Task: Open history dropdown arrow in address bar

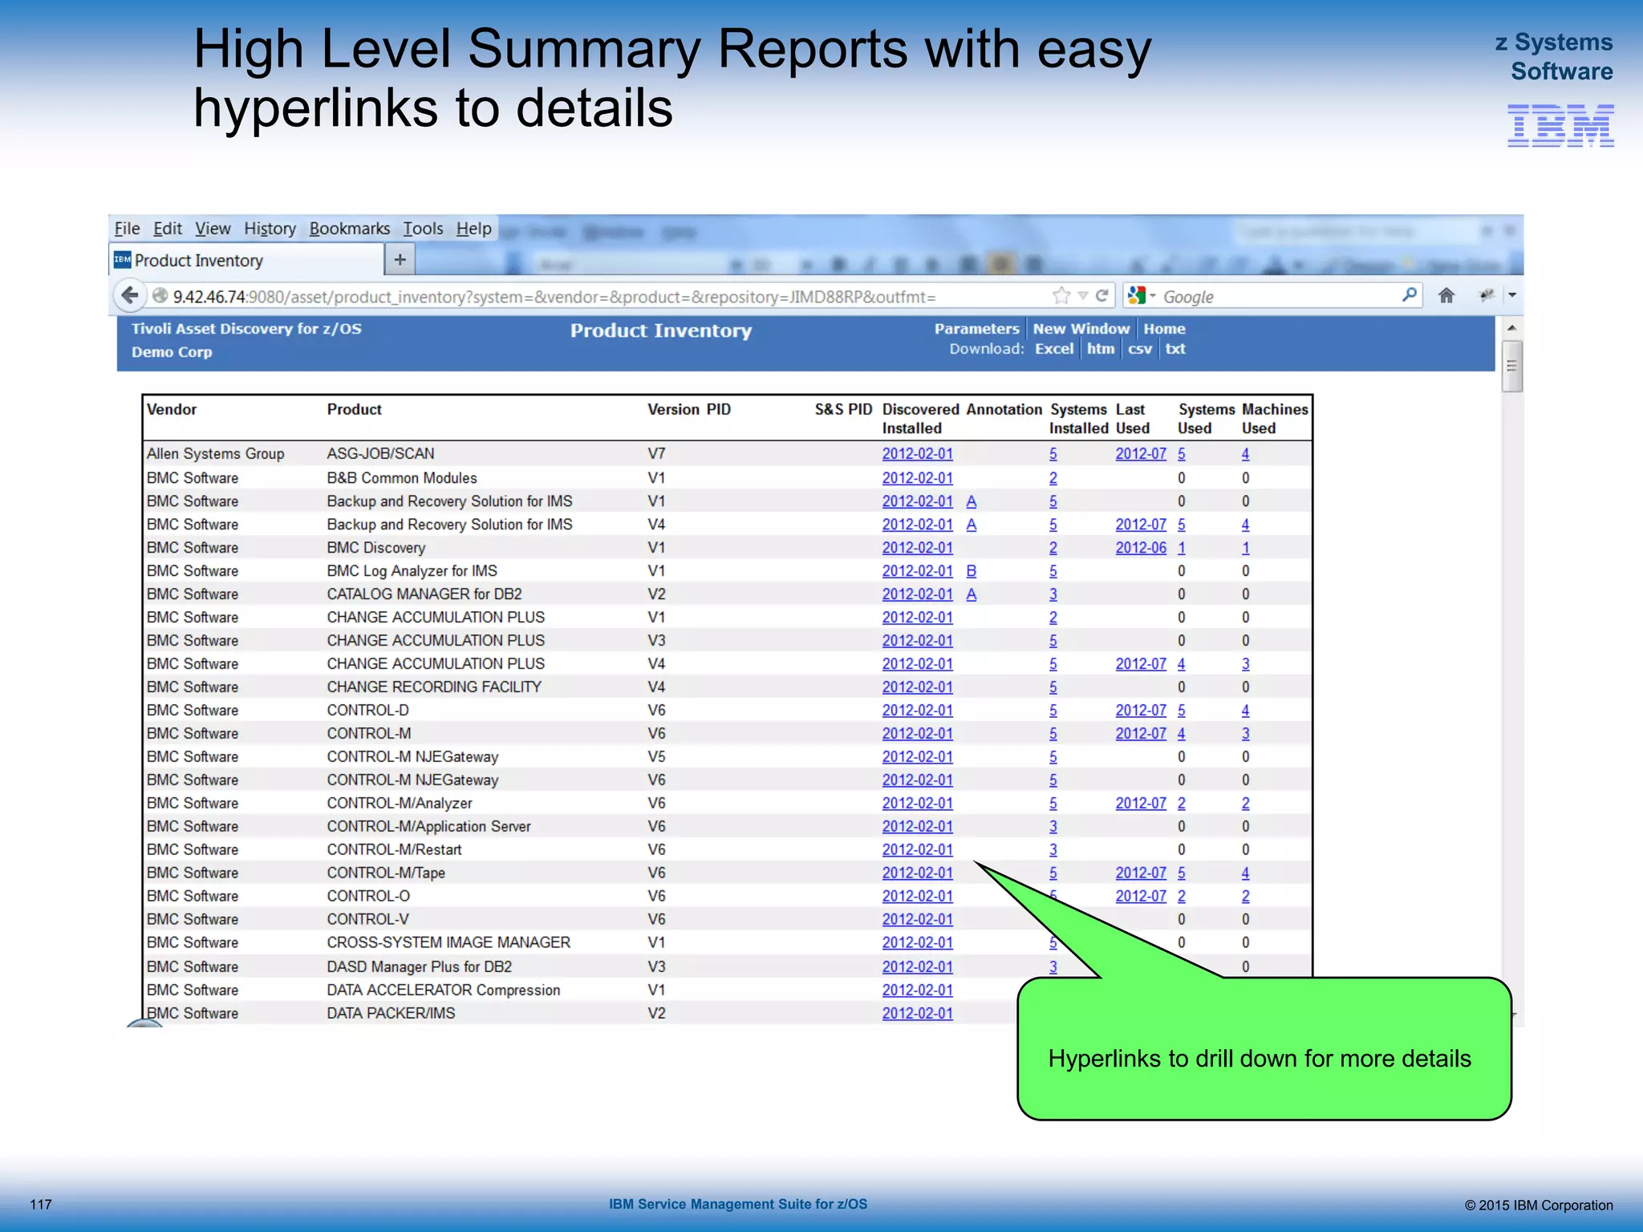Action: coord(1083,296)
